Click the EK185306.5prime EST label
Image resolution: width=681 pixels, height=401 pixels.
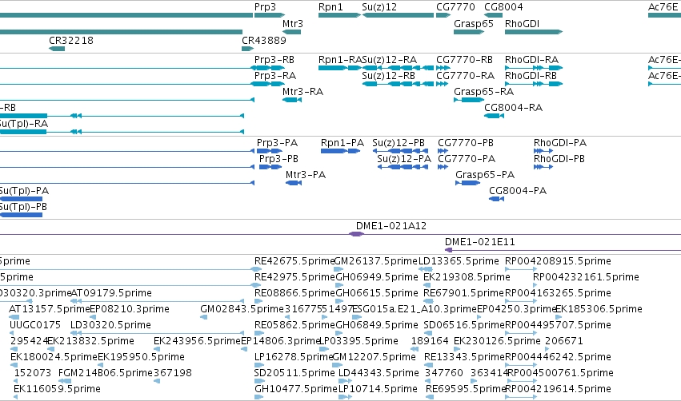599,309
